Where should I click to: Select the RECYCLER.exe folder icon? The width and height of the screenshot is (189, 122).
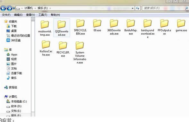(63, 46)
